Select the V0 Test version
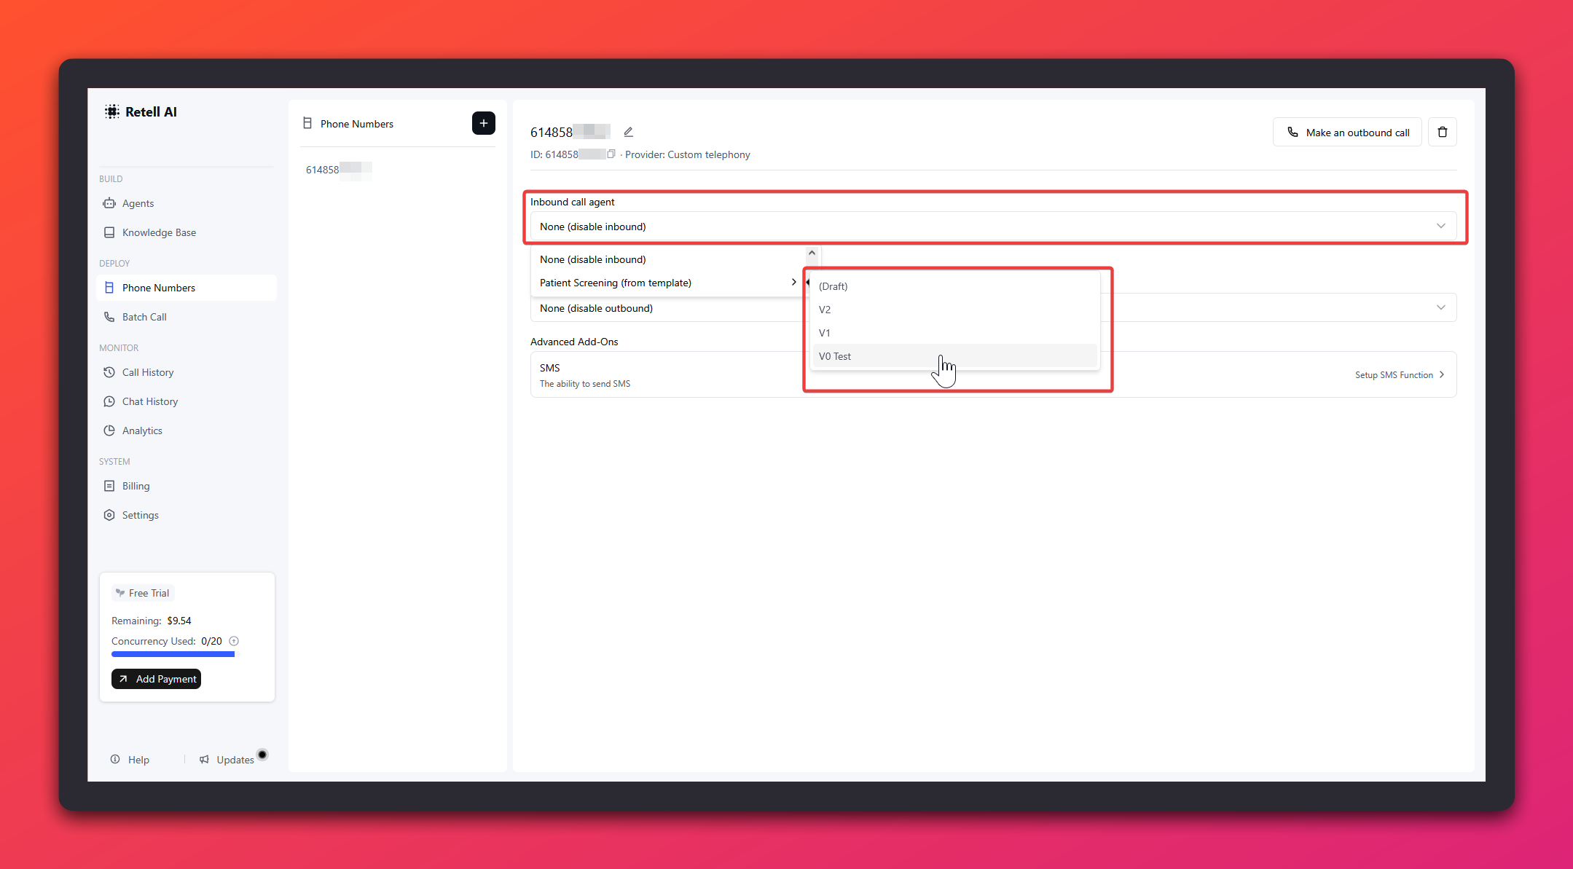Viewport: 1573px width, 869px height. (x=835, y=356)
